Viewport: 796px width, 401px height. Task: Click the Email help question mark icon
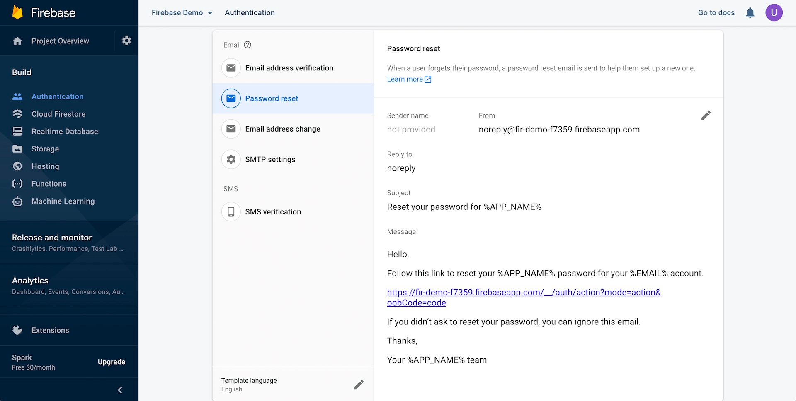(248, 45)
